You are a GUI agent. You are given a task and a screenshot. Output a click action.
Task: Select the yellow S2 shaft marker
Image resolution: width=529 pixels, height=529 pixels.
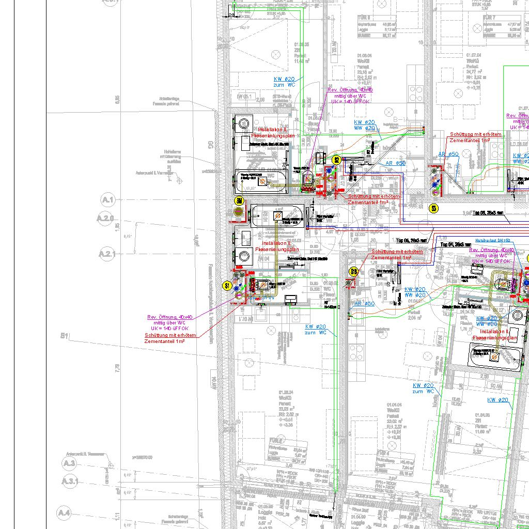point(336,160)
